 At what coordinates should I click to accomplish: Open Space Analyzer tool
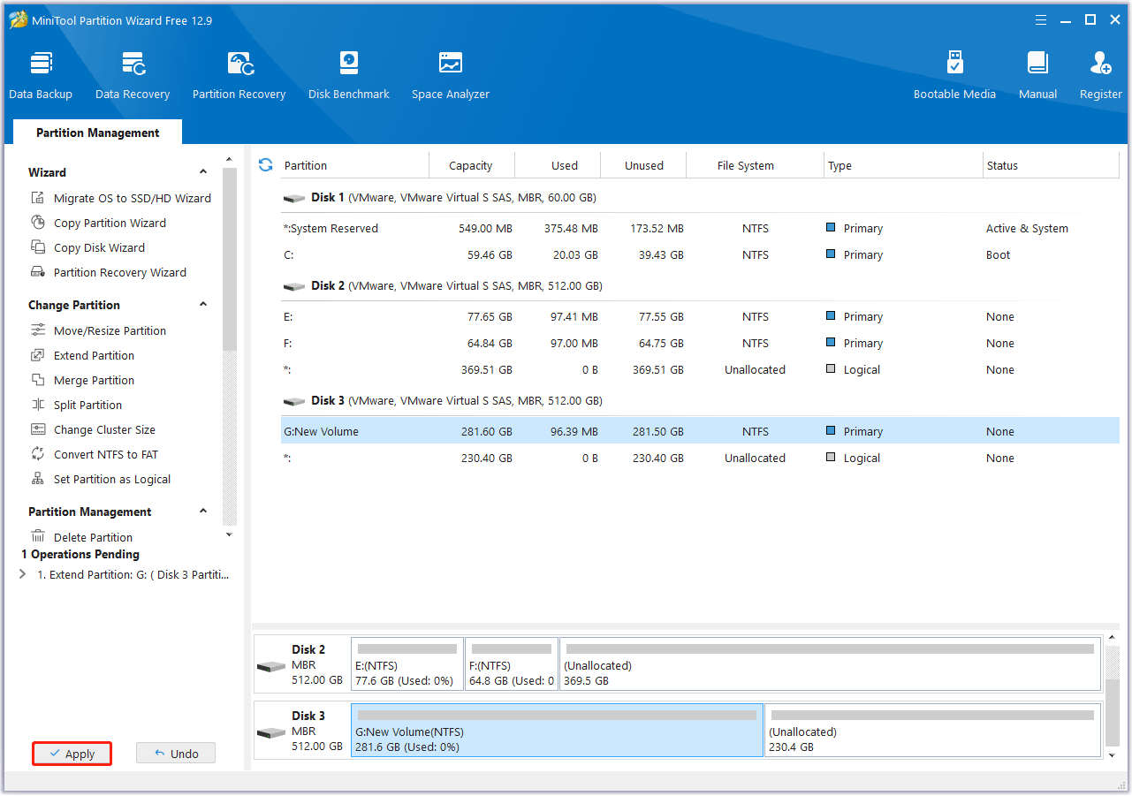tap(451, 75)
